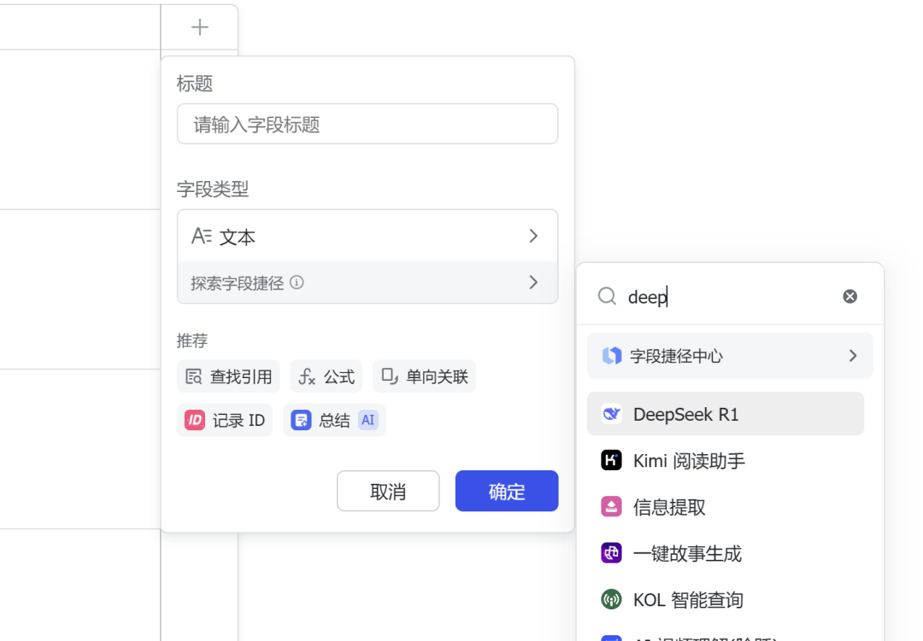Click the 单向关联 link icon
Image resolution: width=923 pixels, height=641 pixels.
pyautogui.click(x=390, y=376)
